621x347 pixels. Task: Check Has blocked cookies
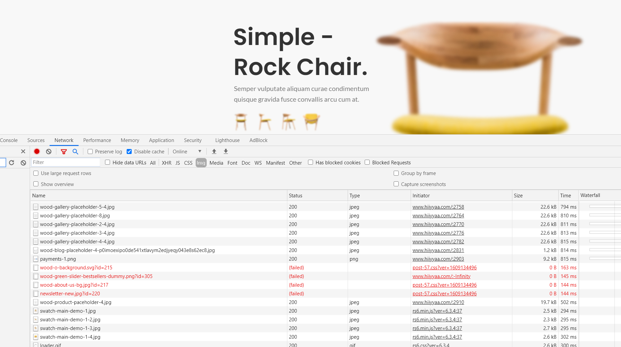coord(310,162)
